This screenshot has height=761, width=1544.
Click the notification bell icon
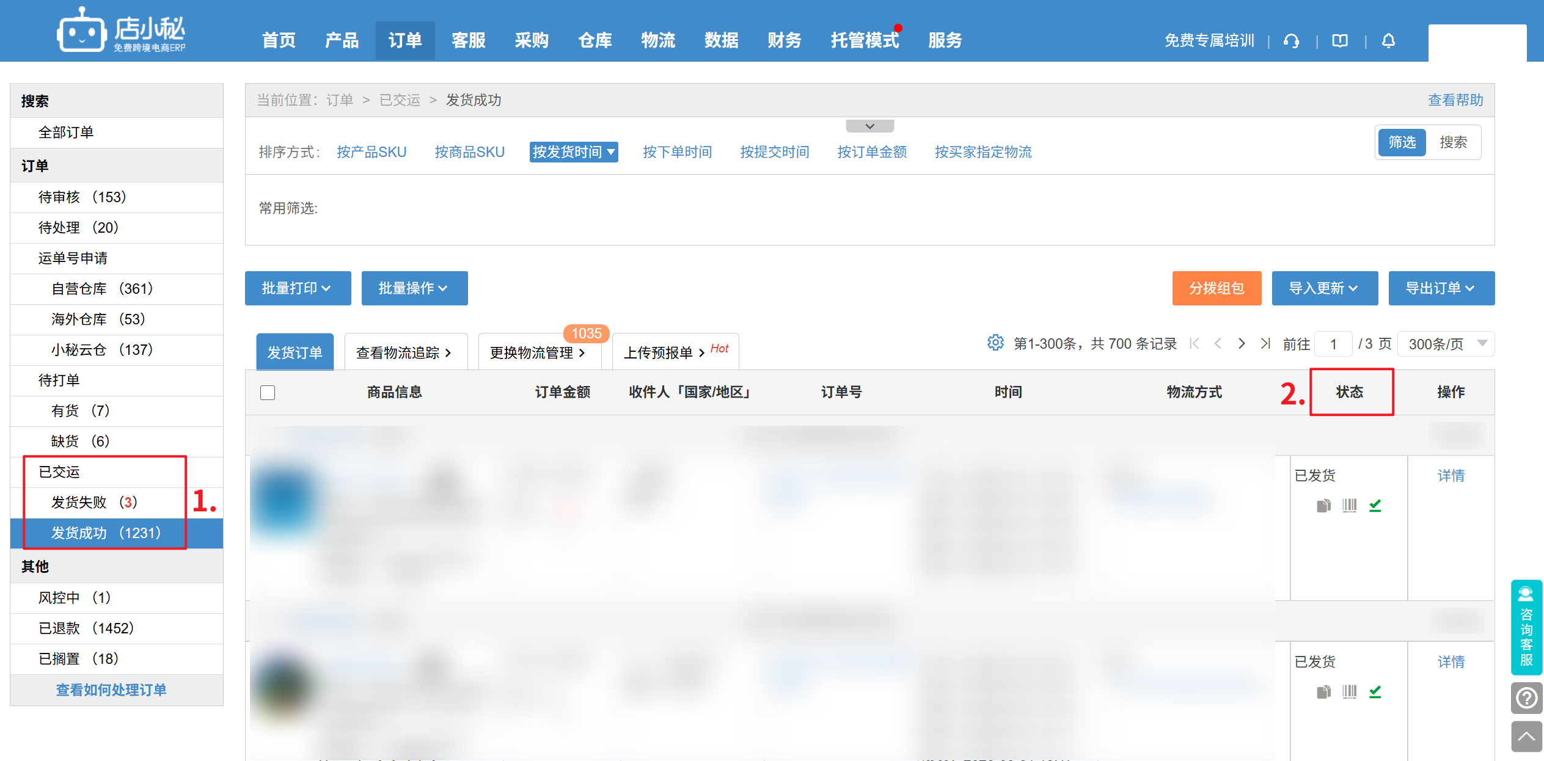pos(1388,41)
